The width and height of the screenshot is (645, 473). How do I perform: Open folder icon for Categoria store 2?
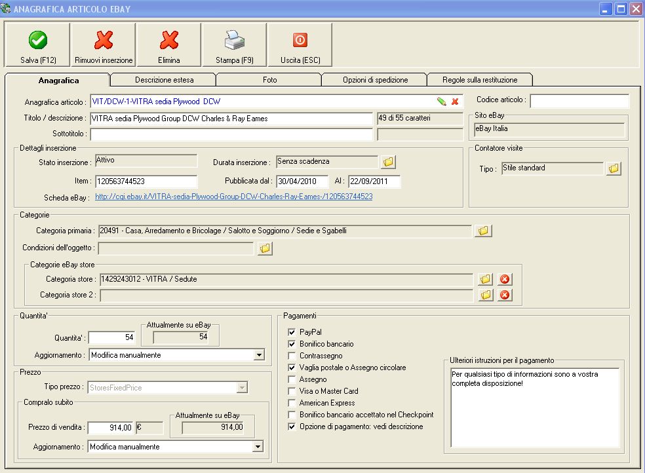(486, 295)
